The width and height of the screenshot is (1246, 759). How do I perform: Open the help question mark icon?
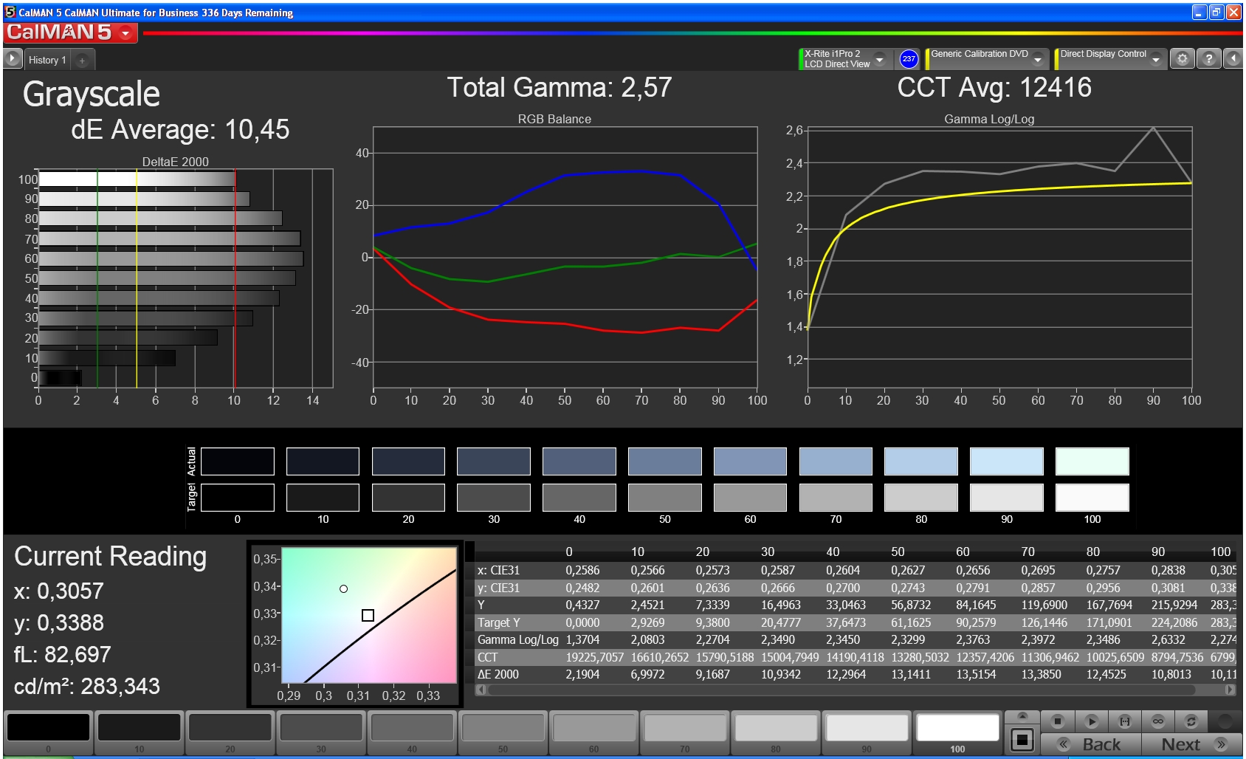[1208, 58]
